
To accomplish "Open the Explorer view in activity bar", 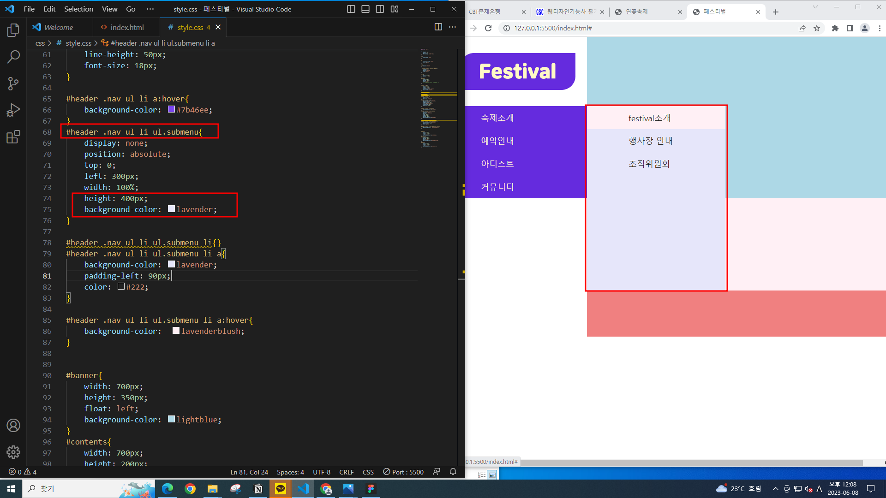I will point(13,30).
